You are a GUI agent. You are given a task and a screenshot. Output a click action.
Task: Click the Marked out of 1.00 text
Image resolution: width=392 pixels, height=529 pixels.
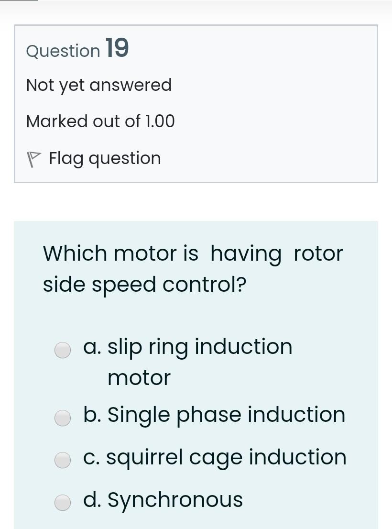(100, 121)
